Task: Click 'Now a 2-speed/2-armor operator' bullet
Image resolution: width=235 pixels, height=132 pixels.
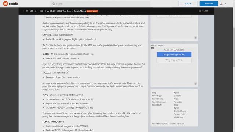Action: coord(62,58)
